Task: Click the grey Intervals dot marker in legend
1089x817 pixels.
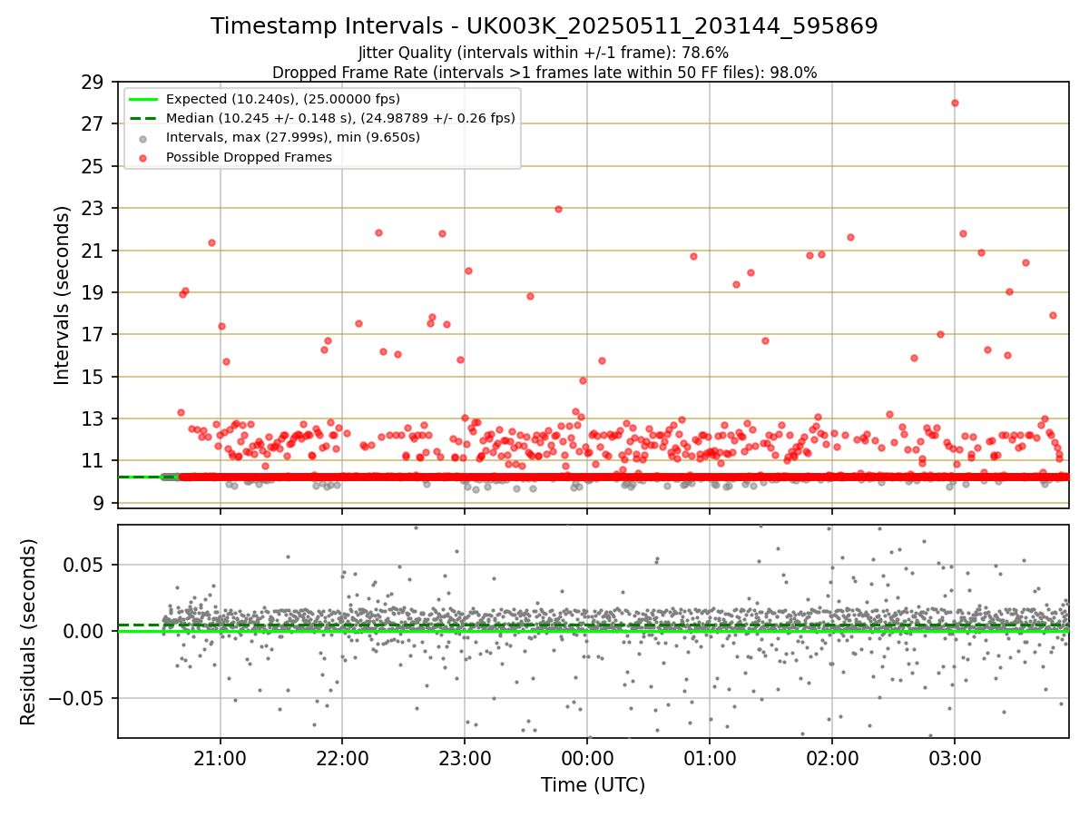Action: coord(143,138)
